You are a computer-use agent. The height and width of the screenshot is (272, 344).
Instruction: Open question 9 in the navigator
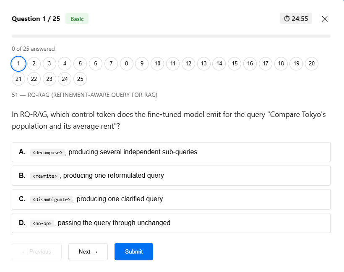click(142, 64)
